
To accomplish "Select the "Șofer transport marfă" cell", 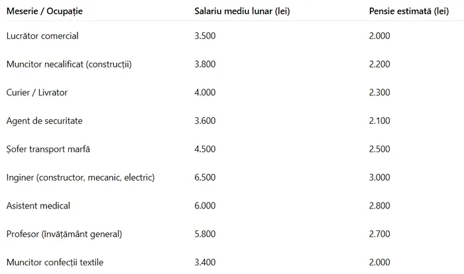I will tap(48, 150).
